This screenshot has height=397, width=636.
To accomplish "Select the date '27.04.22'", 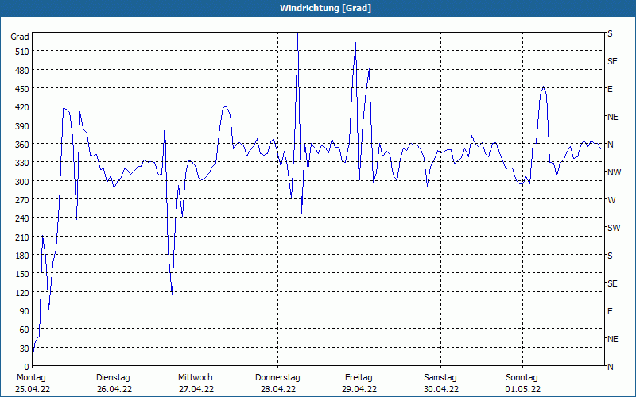I will click(x=196, y=389).
